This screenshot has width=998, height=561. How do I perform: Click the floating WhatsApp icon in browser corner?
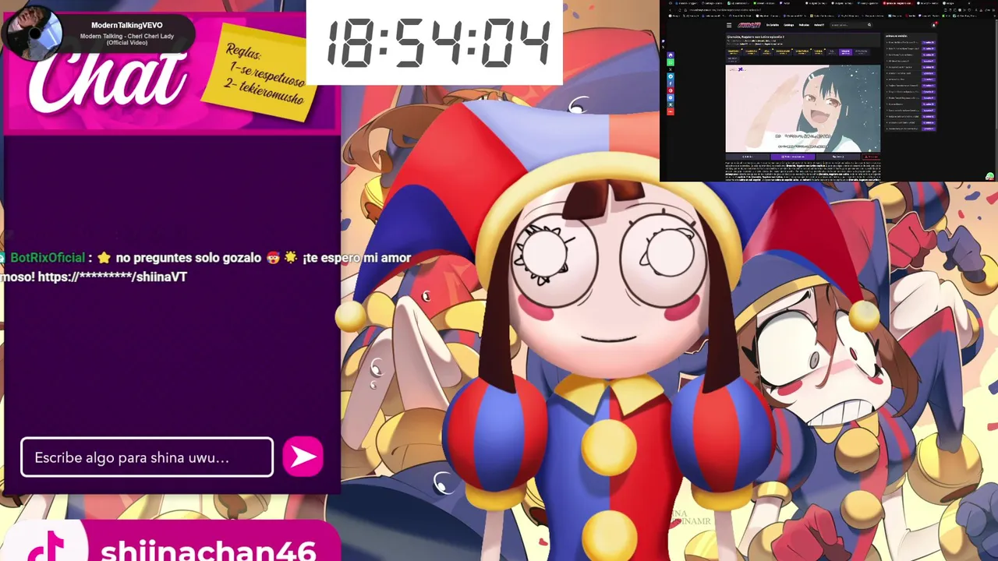[990, 177]
